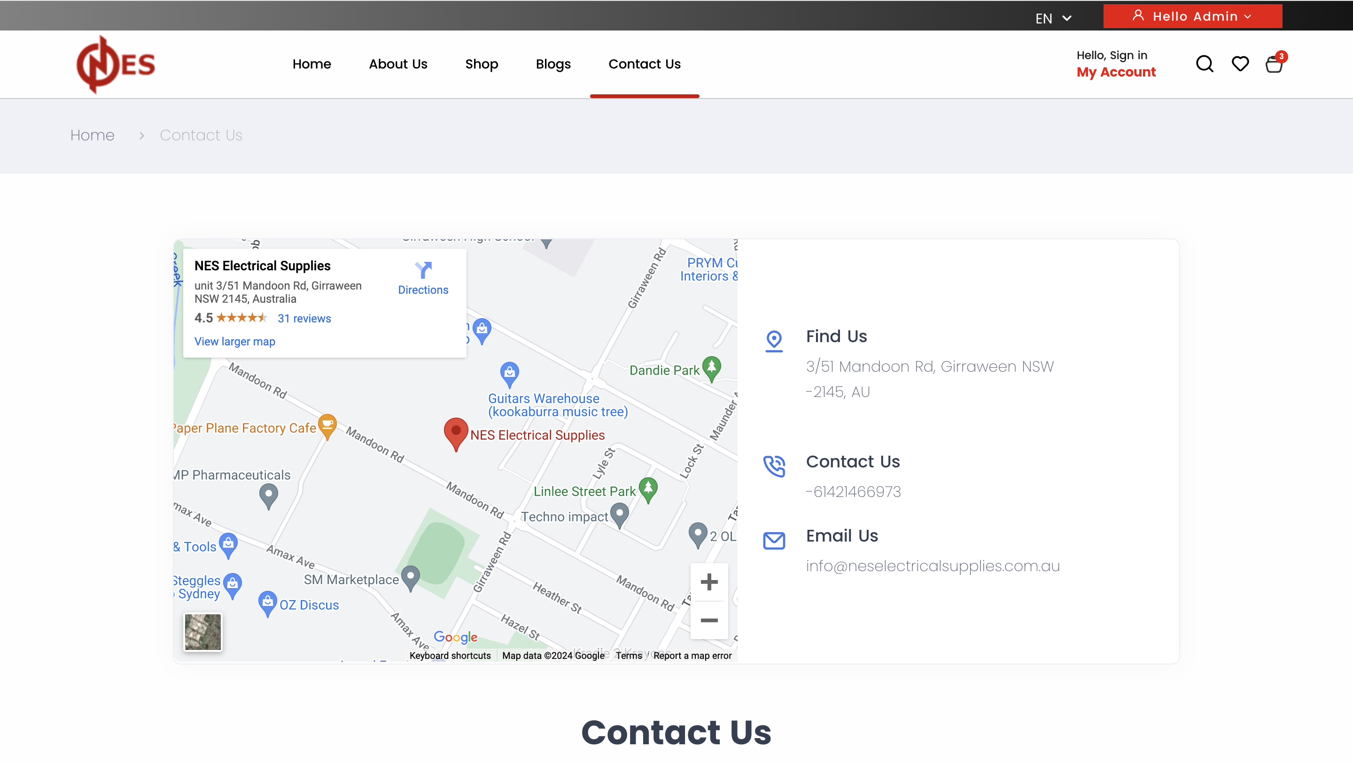Image resolution: width=1353 pixels, height=764 pixels.
Task: Open the EN language dropdown
Action: pyautogui.click(x=1053, y=18)
